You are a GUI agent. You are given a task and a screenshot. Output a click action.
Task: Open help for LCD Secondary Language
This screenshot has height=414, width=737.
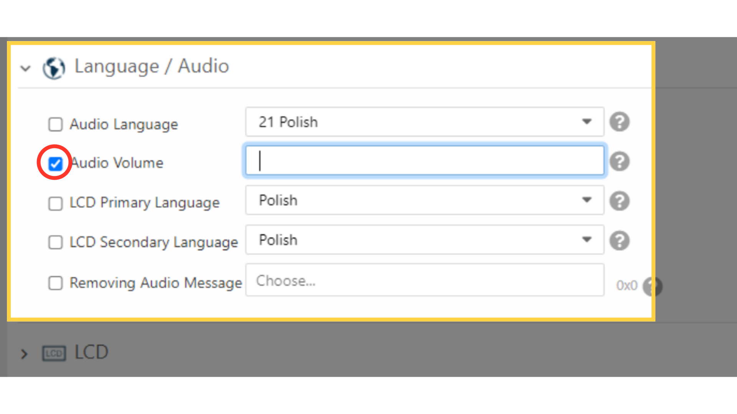click(620, 241)
